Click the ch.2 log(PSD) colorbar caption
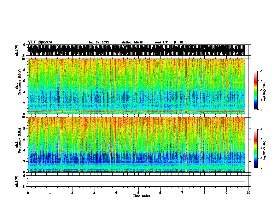This screenshot has width=280, height=216. tap(265, 150)
